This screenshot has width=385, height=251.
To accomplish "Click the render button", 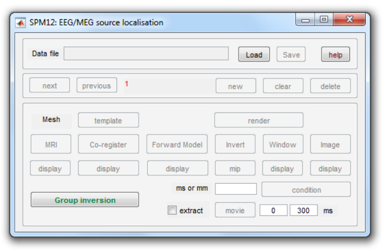I will [x=259, y=120].
